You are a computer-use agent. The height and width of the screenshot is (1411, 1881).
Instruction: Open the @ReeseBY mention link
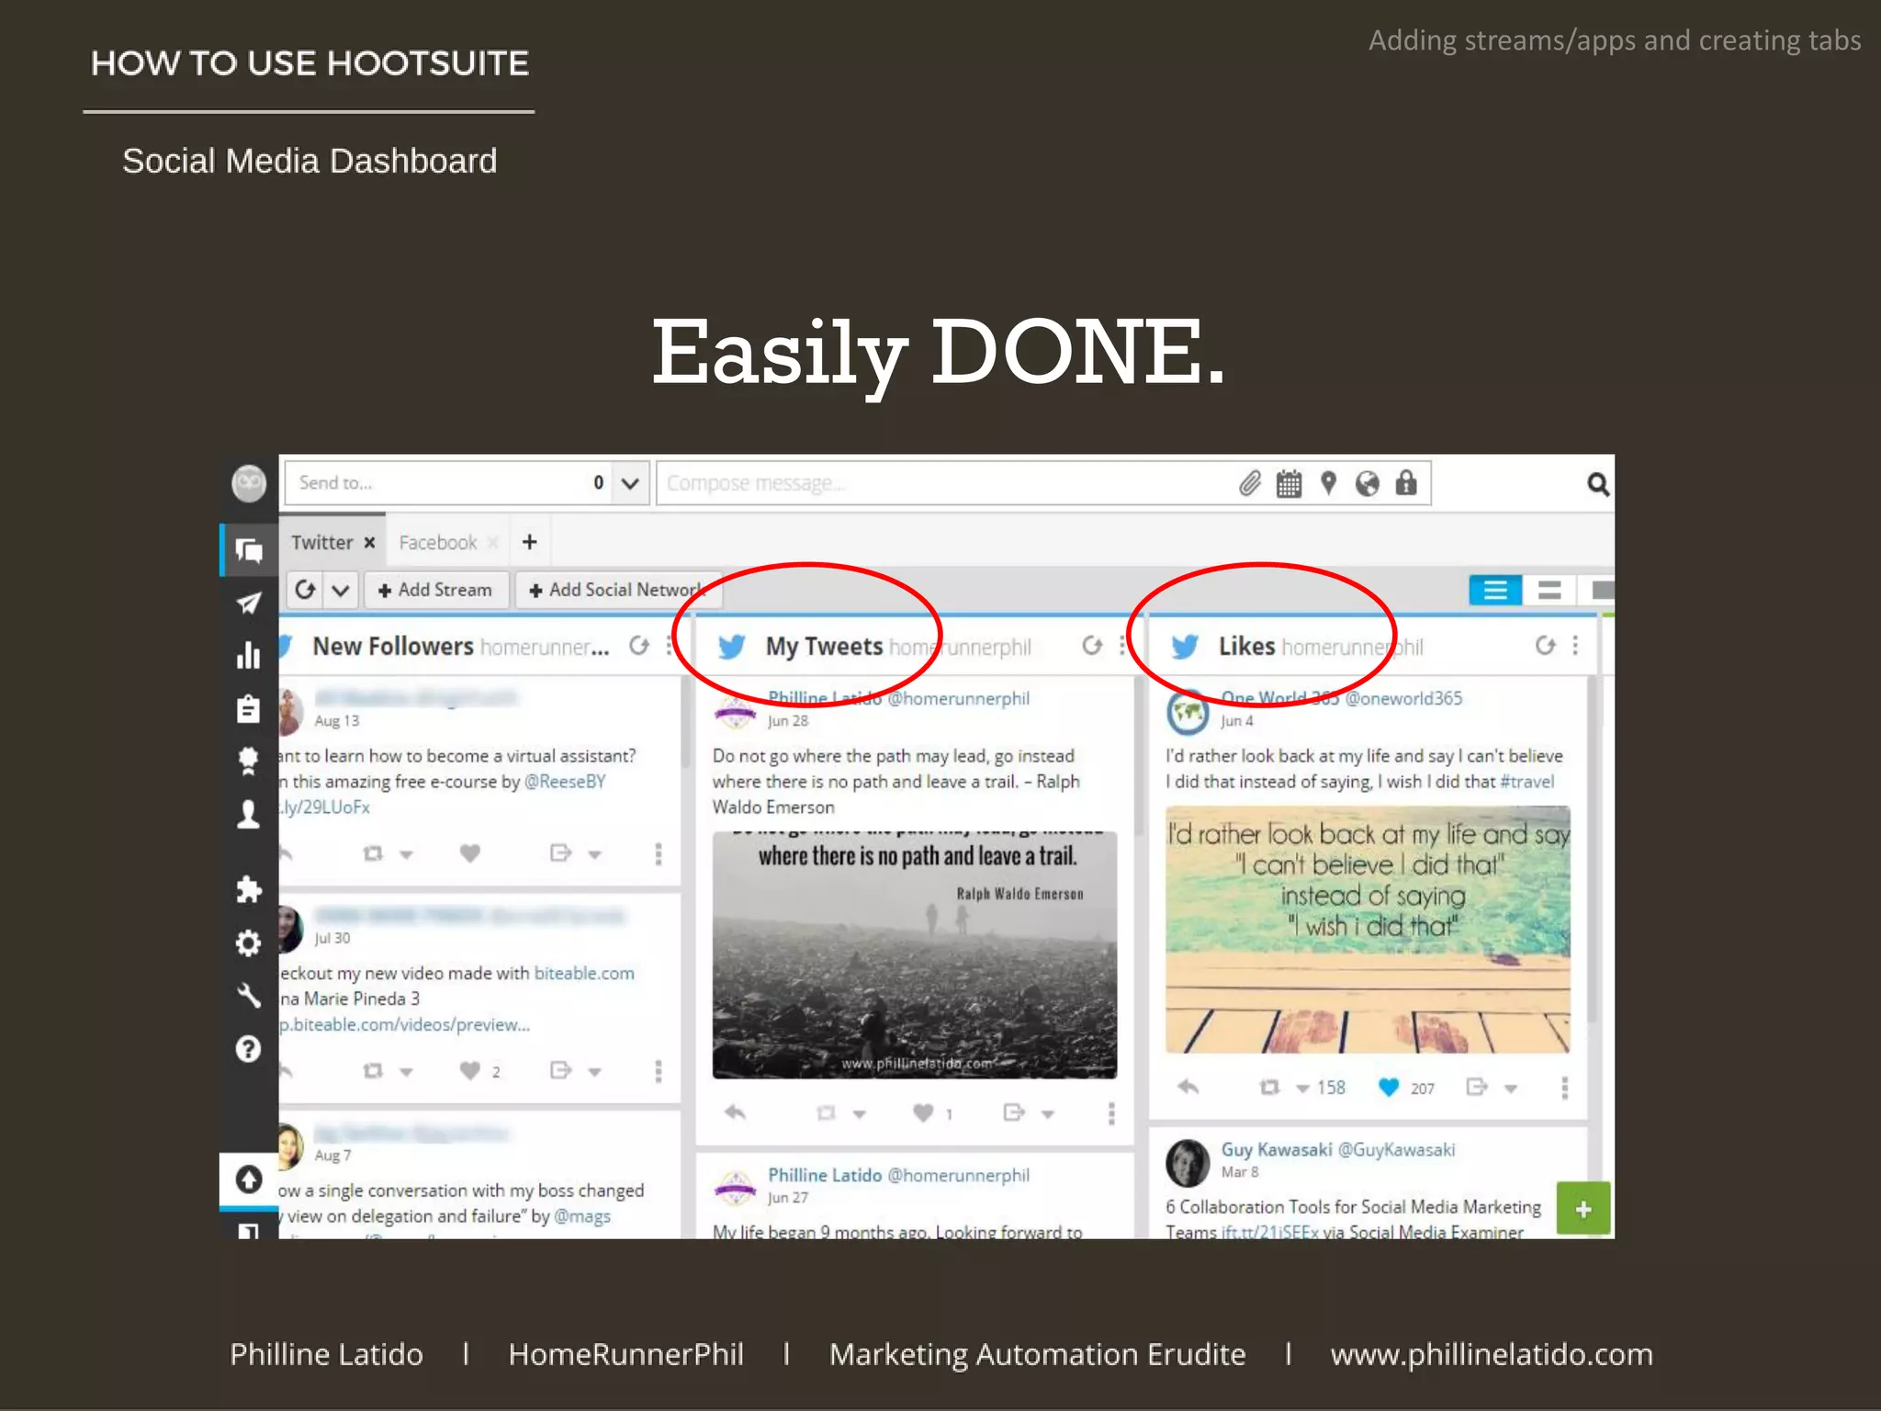click(x=565, y=782)
